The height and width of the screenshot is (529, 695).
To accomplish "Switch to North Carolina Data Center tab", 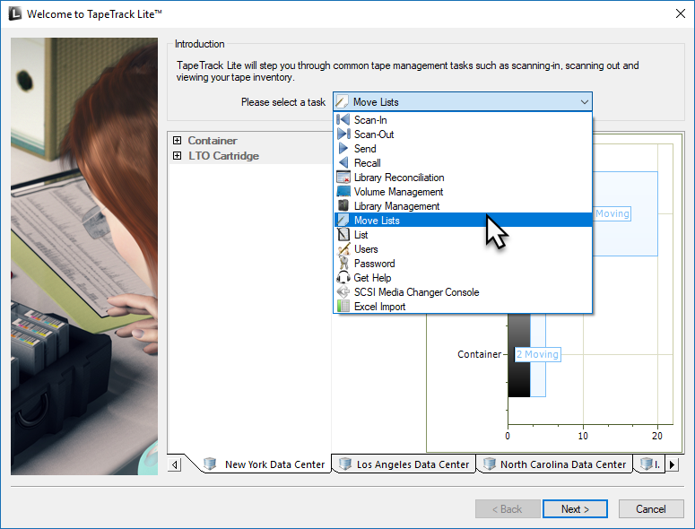I will point(554,464).
